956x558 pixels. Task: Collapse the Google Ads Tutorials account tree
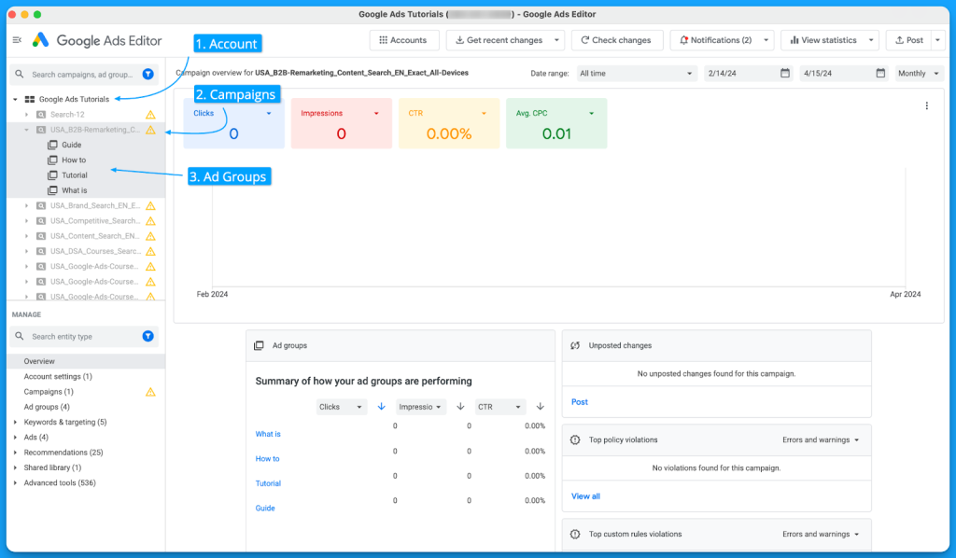click(16, 100)
